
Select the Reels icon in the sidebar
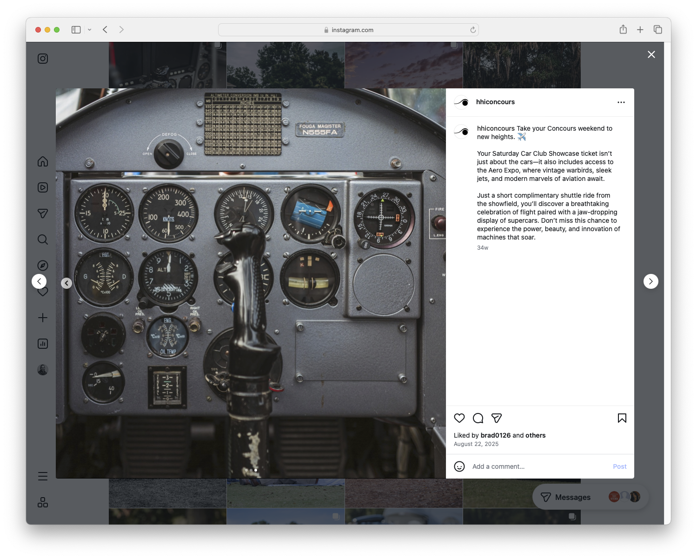tap(42, 187)
